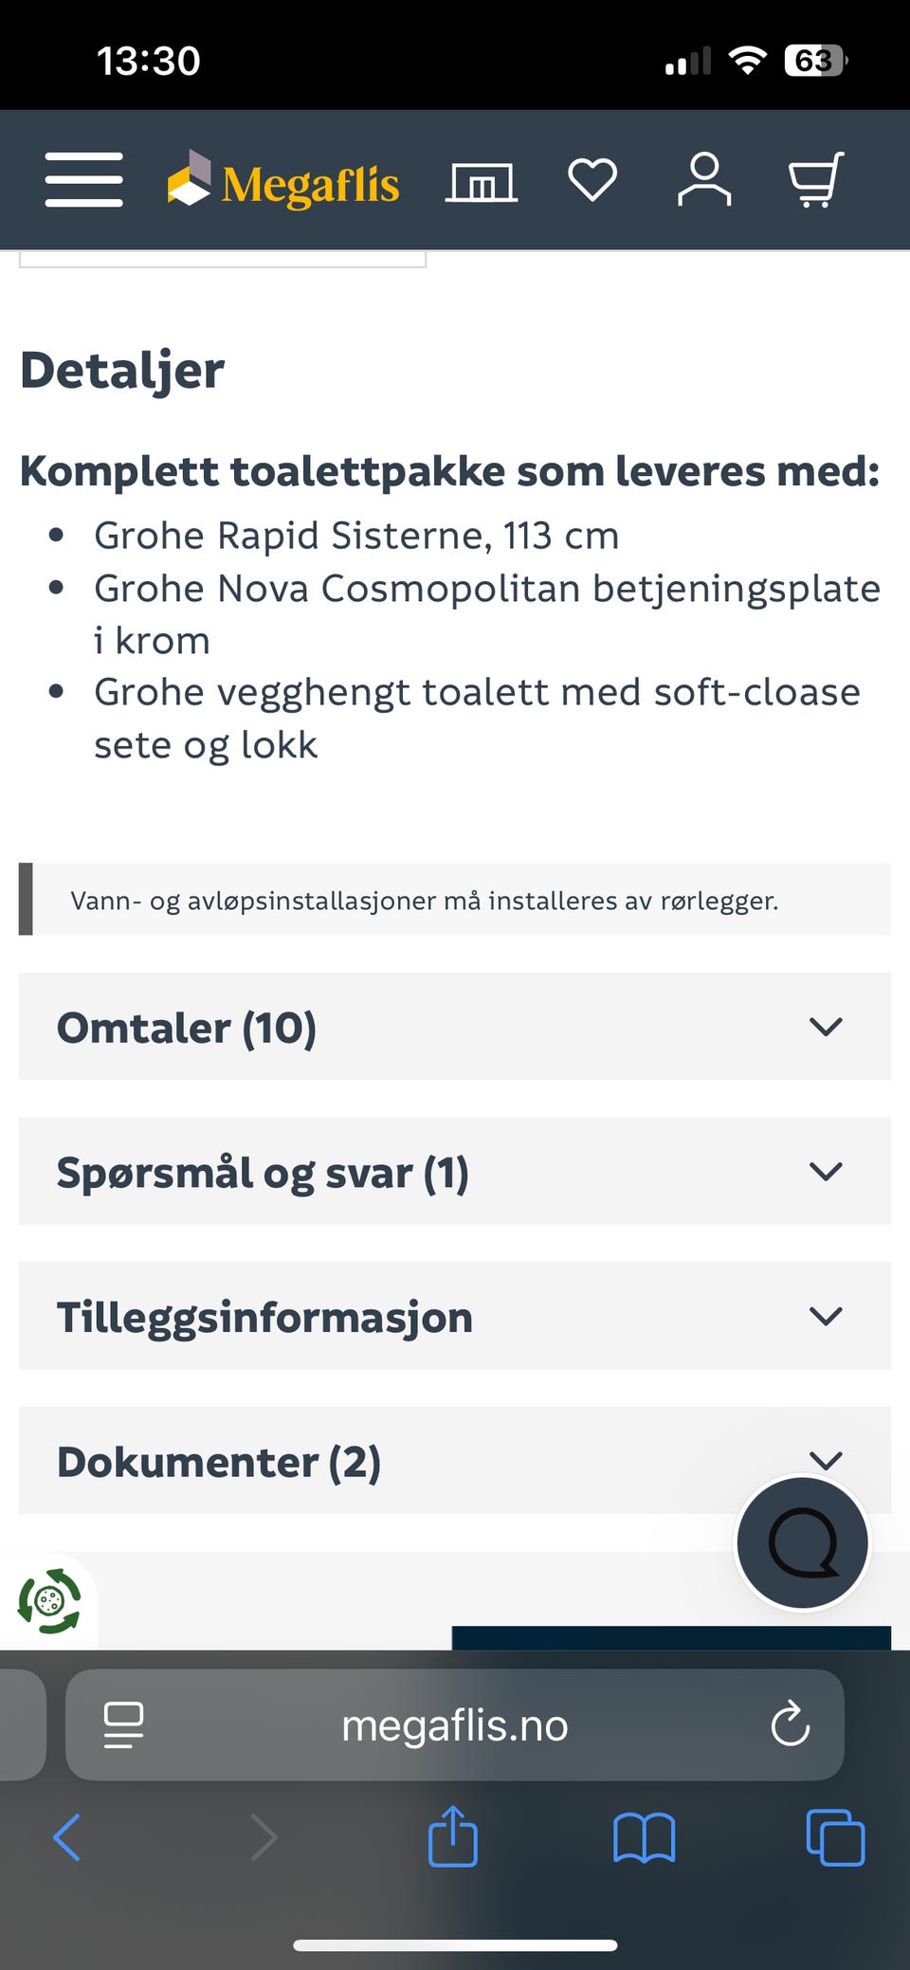910x1970 pixels.
Task: Tap the megaflis.no address bar
Action: [455, 1725]
